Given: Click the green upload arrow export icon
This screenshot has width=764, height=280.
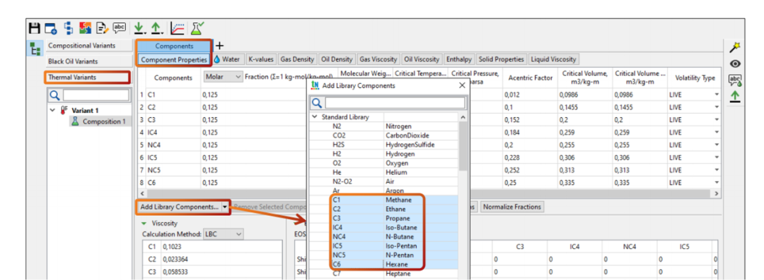Looking at the screenshot, I should tap(156, 28).
